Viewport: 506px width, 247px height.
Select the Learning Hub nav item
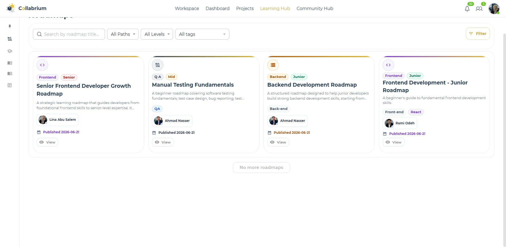[x=275, y=8]
